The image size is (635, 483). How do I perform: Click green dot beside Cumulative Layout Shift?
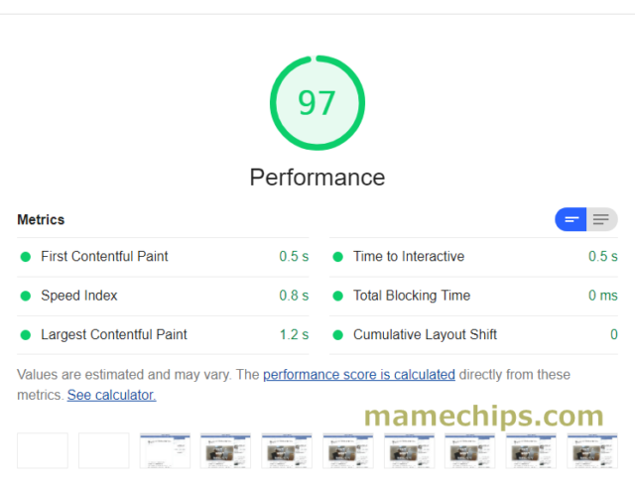point(337,335)
